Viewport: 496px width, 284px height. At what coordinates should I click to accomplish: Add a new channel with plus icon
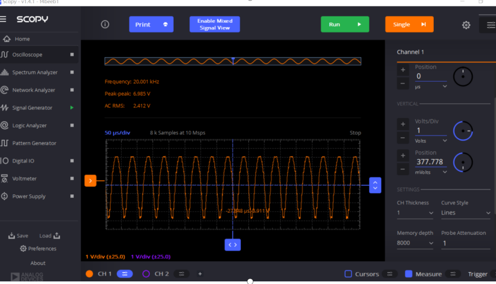(x=200, y=274)
